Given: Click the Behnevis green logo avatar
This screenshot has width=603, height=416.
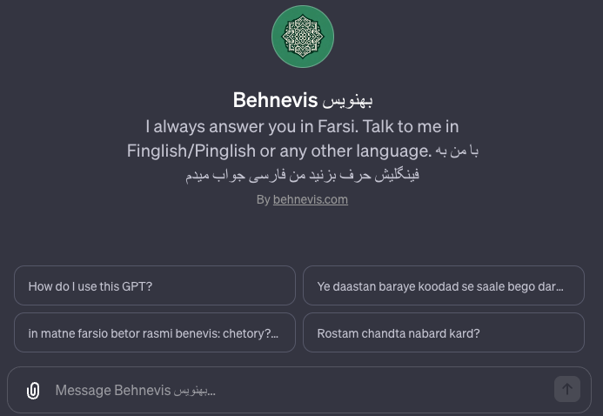Looking at the screenshot, I should pyautogui.click(x=303, y=37).
